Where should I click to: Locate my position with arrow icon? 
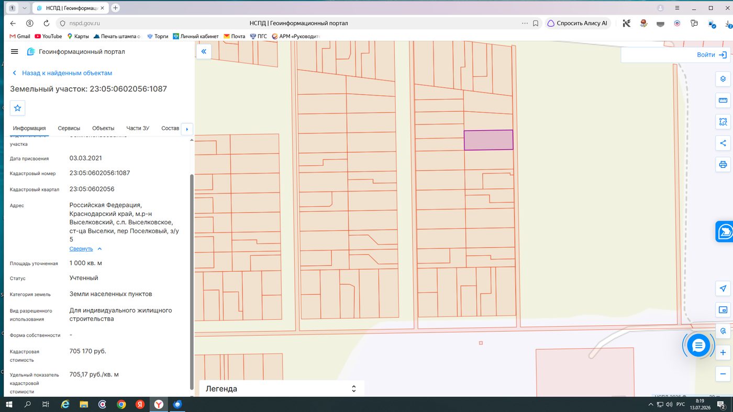tap(723, 289)
